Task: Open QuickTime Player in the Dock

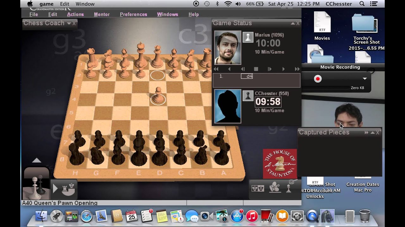Action: pyautogui.click(x=312, y=216)
